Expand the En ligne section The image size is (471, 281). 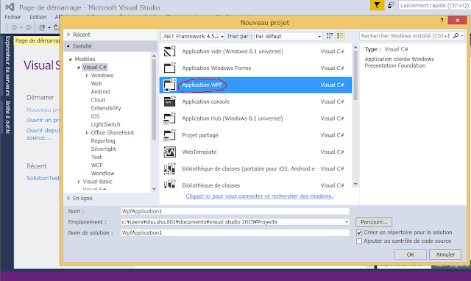[x=68, y=198]
